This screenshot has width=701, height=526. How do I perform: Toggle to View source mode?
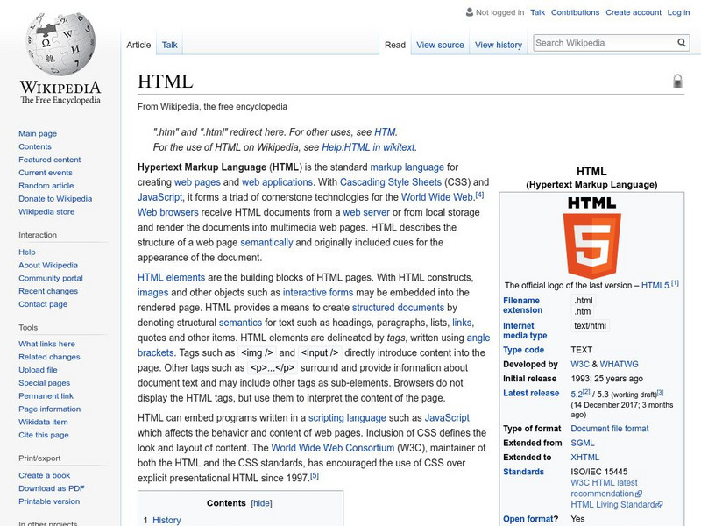coord(438,45)
